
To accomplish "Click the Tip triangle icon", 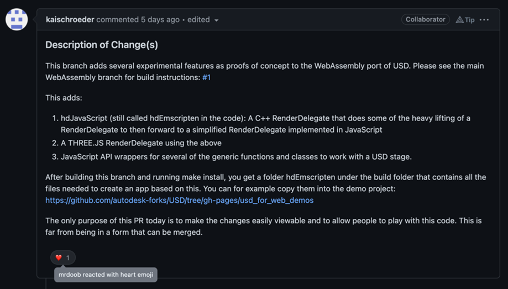I will [x=459, y=20].
